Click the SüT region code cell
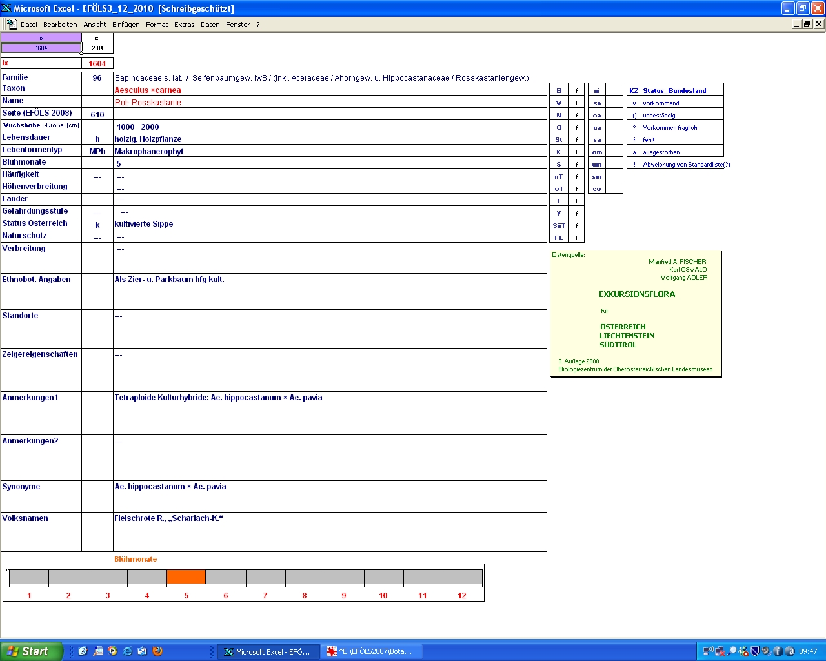826x661 pixels. 559,225
